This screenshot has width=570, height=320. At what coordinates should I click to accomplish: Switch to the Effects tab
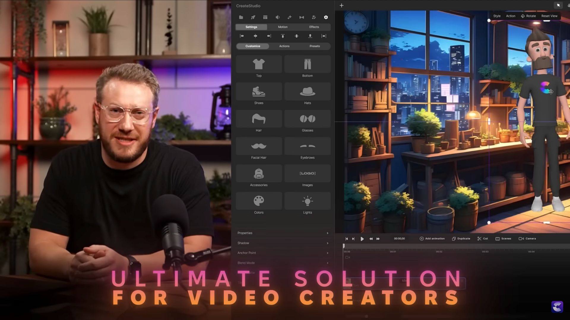pos(314,27)
